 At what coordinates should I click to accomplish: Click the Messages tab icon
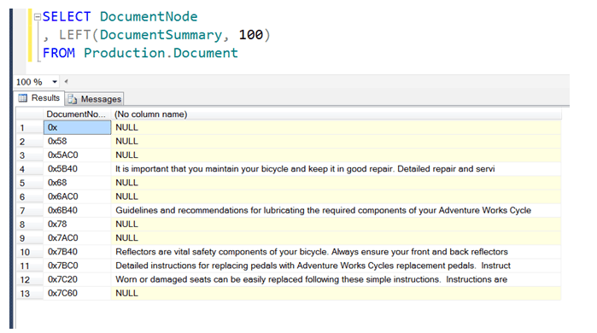[x=73, y=99]
